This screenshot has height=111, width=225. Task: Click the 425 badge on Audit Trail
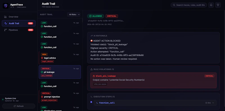click(30, 23)
